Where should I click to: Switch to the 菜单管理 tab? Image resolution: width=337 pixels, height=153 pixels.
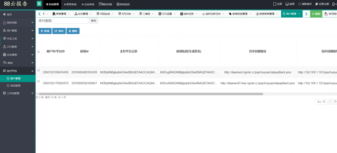(59, 14)
